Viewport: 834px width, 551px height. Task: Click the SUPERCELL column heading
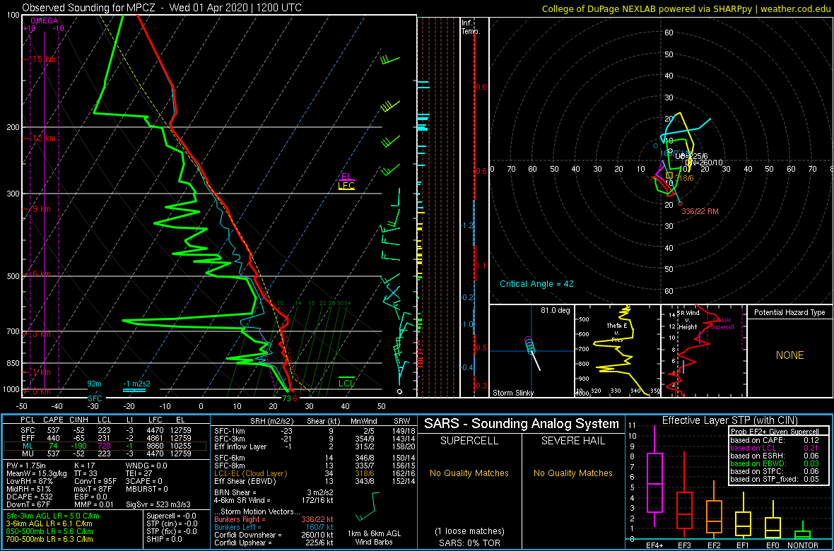point(470,442)
